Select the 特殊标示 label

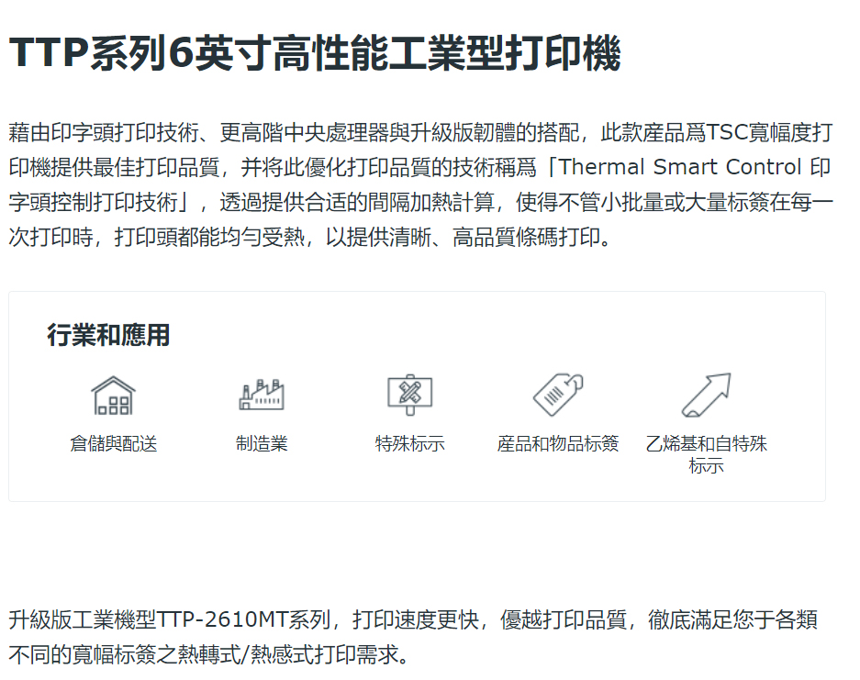409,443
